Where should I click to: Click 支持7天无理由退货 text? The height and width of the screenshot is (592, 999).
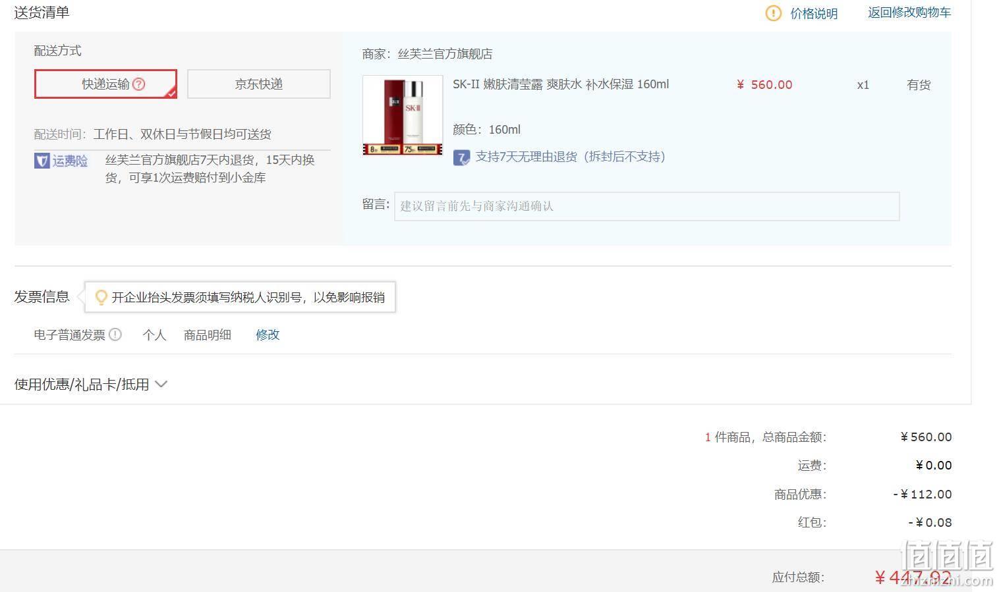point(571,157)
